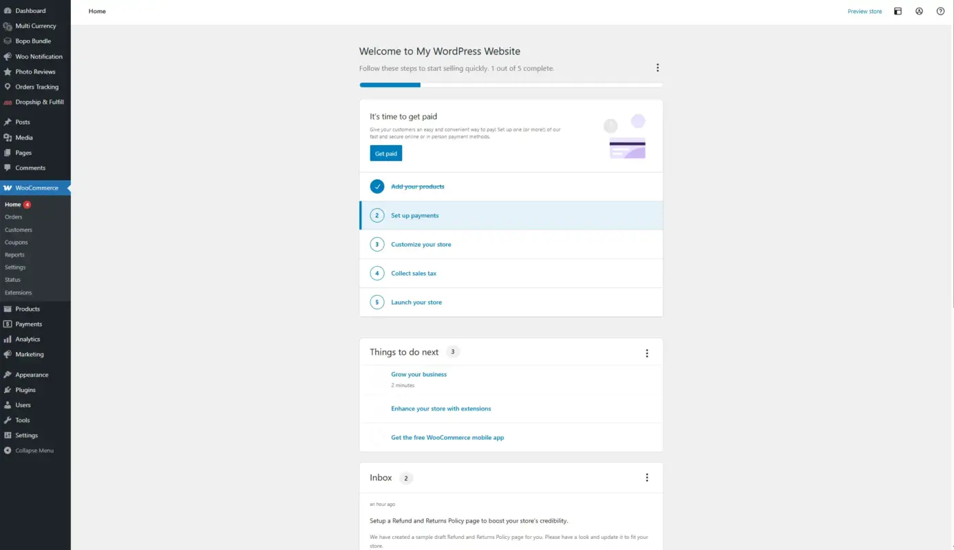Click the Dropship & Fulfill icon
The height and width of the screenshot is (550, 954).
(x=8, y=102)
